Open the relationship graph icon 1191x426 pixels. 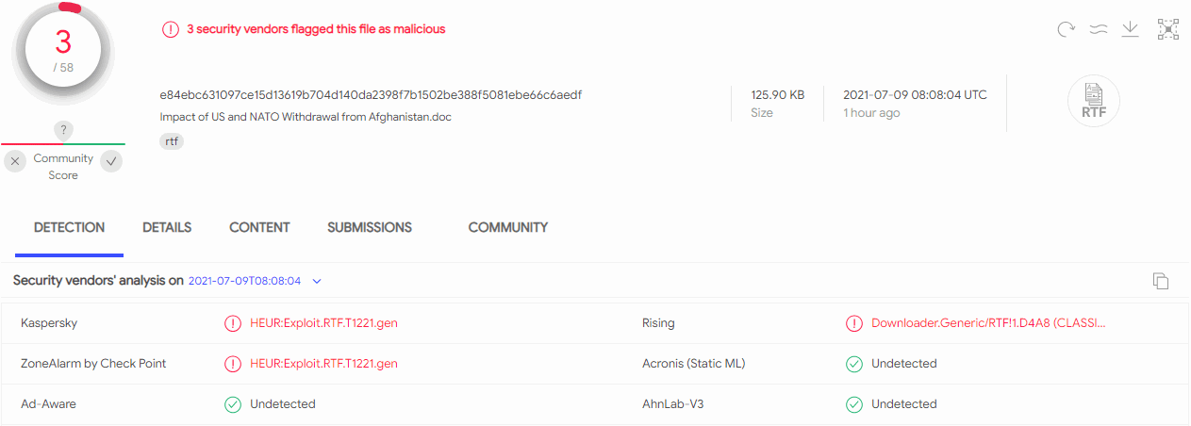pyautogui.click(x=1168, y=29)
